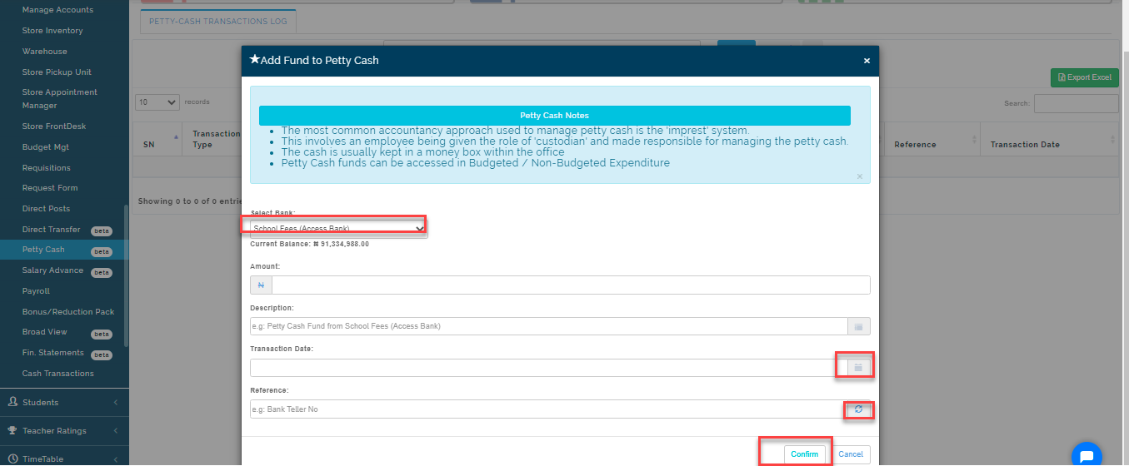Open Bonus/Reduction Pack menu item
The width and height of the screenshot is (1129, 466).
pos(68,312)
